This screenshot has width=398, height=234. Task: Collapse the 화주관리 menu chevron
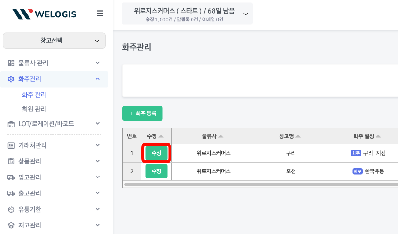click(x=97, y=79)
